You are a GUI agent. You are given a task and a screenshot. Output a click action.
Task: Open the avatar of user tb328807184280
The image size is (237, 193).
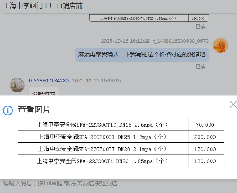[17, 85]
